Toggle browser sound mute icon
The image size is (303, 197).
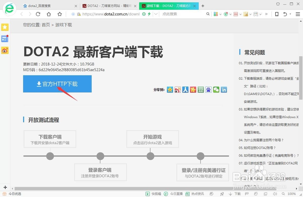(x=275, y=194)
